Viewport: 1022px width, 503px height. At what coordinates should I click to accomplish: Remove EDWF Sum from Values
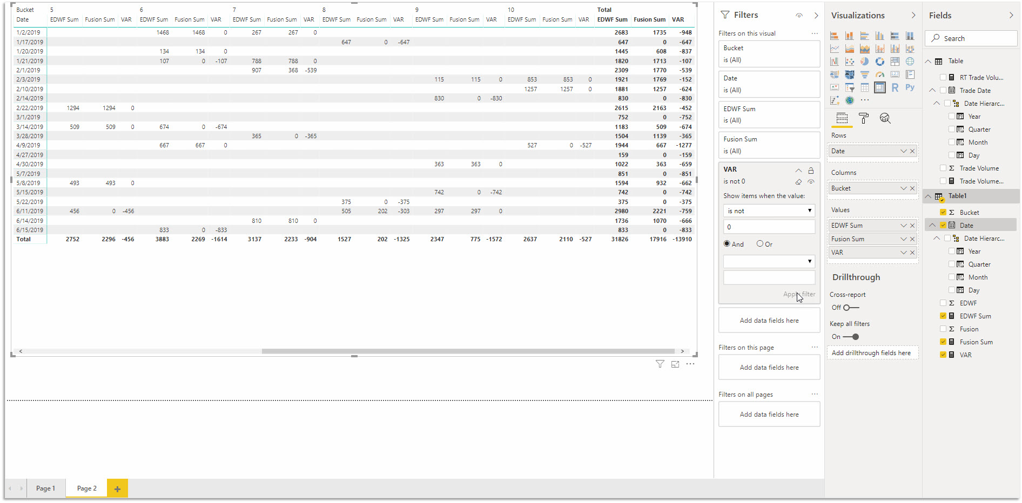point(912,226)
